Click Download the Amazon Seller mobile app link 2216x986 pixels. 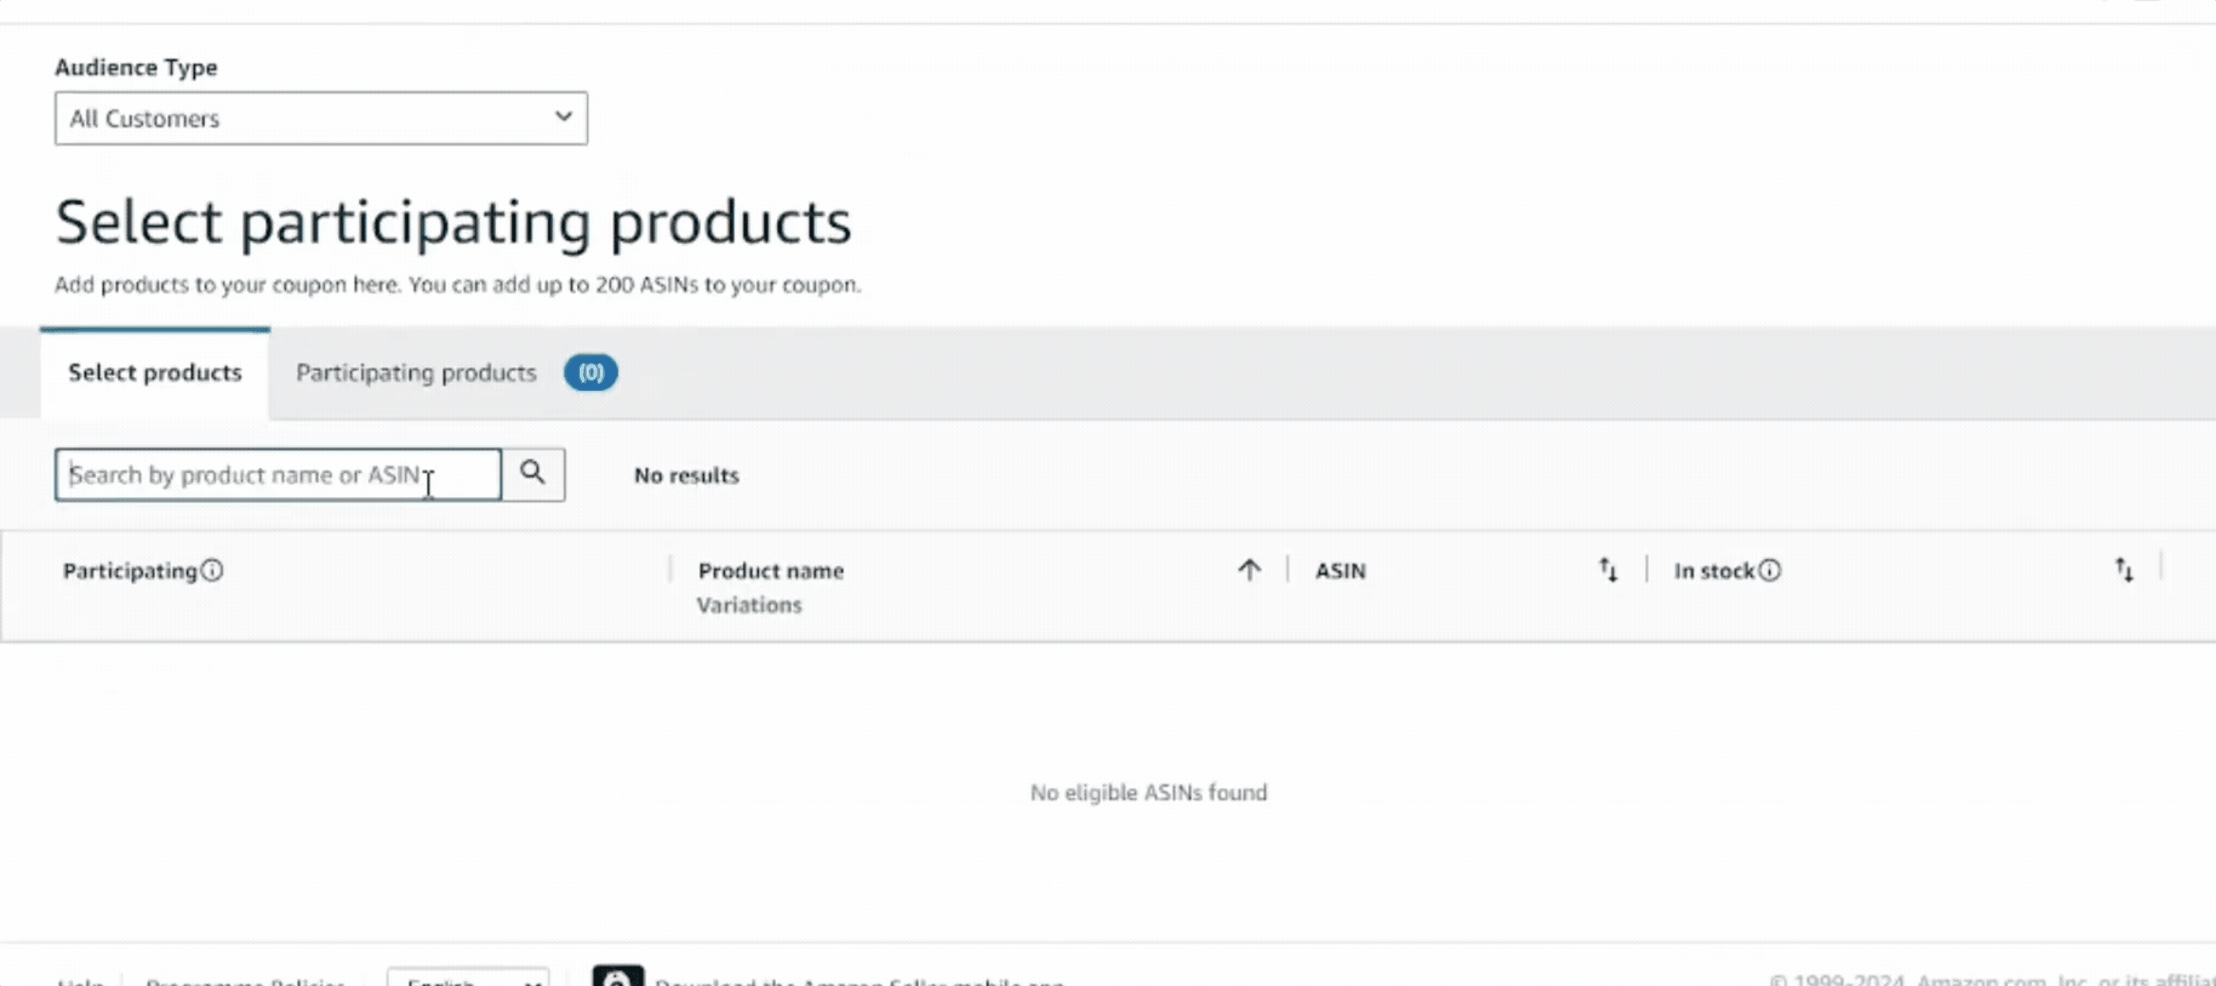pos(859,981)
